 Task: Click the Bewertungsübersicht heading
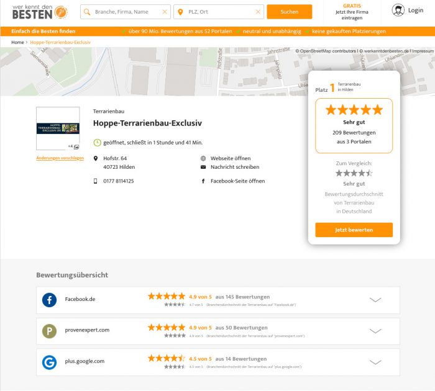(x=72, y=275)
